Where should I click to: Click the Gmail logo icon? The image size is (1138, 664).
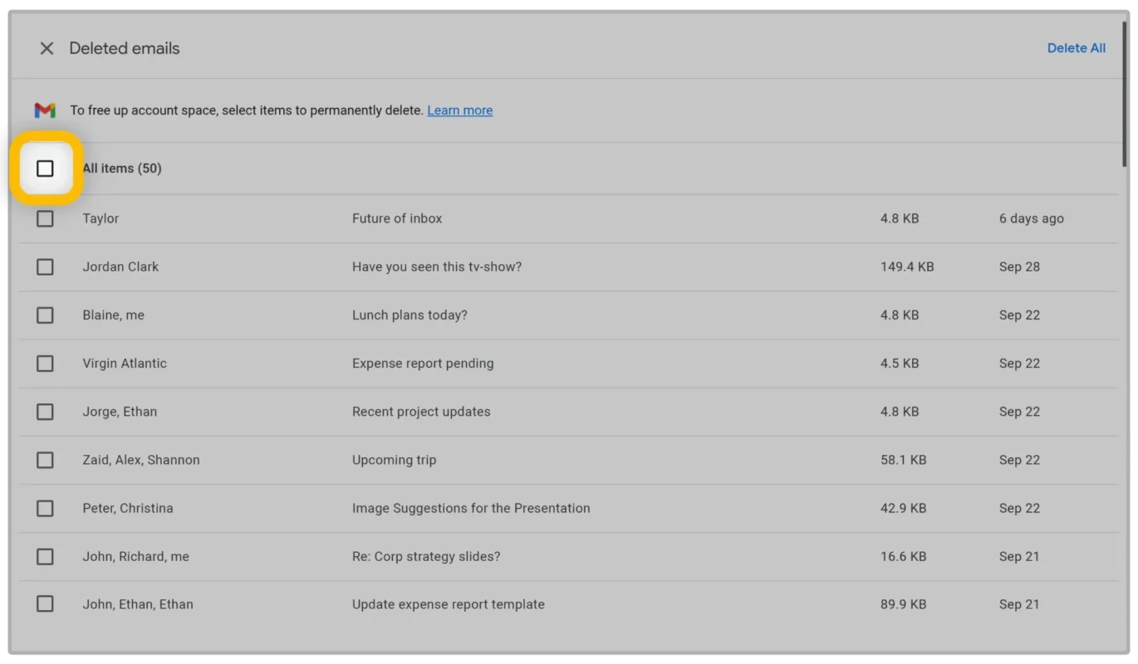(x=45, y=110)
